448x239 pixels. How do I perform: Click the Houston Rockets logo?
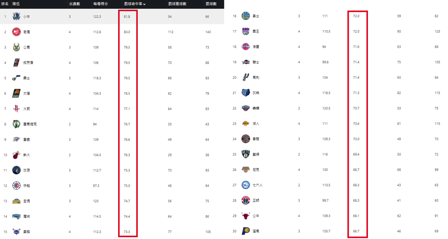tap(16, 109)
